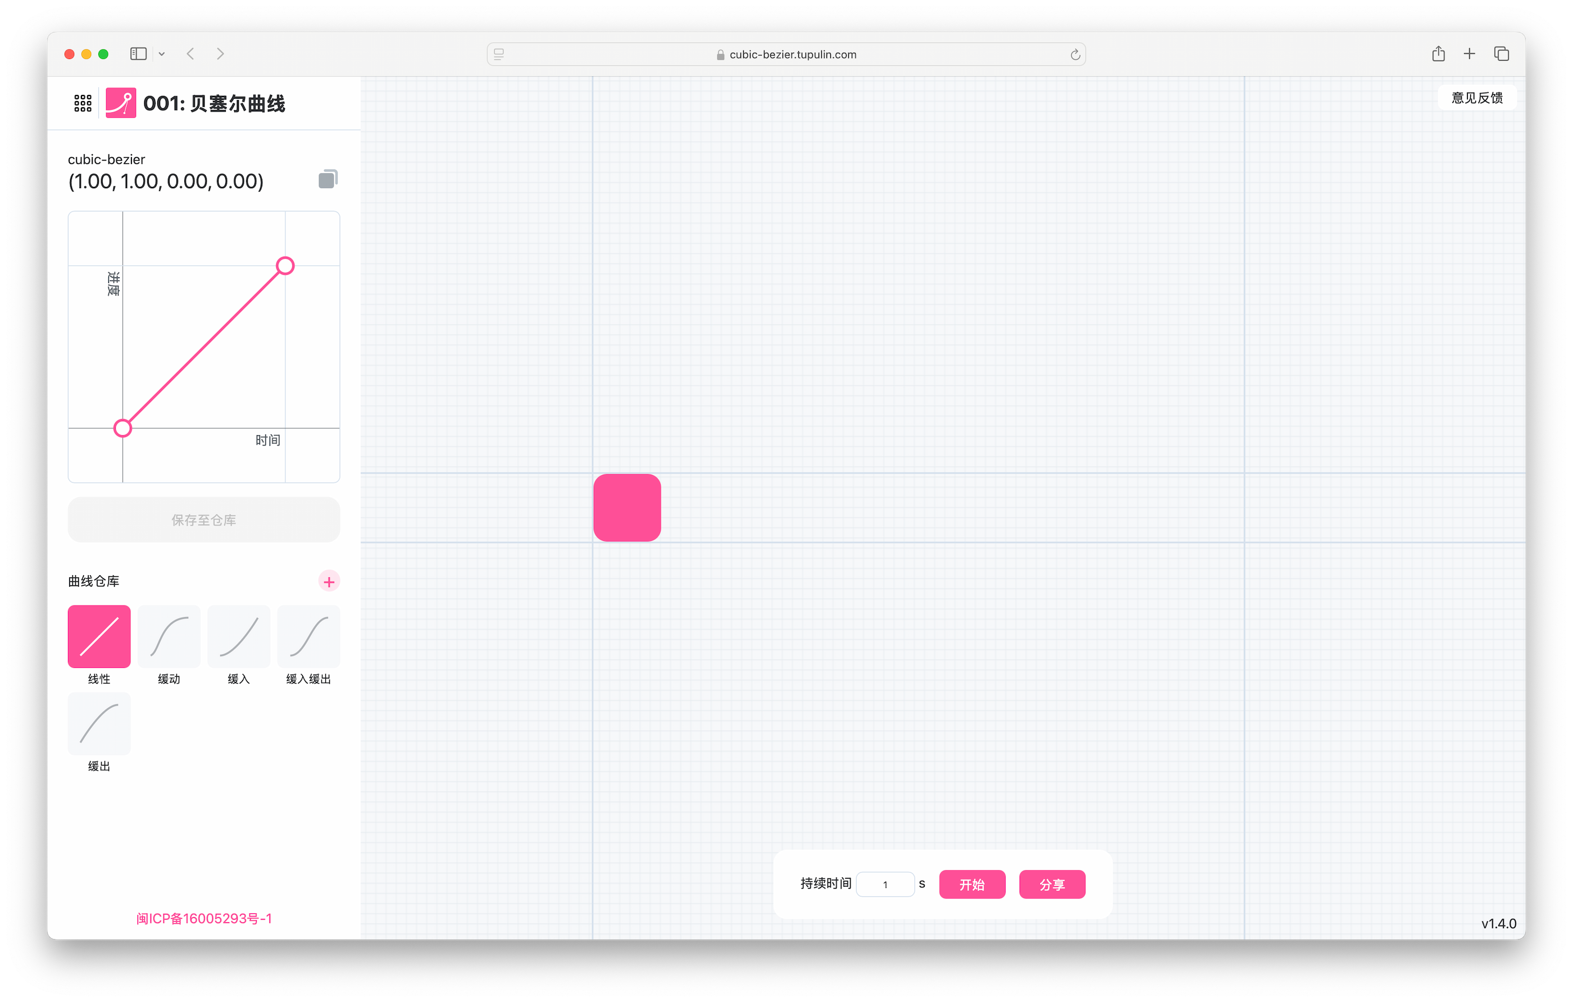Open the 意见反馈 feedback button
This screenshot has width=1573, height=1002.
coord(1477,98)
